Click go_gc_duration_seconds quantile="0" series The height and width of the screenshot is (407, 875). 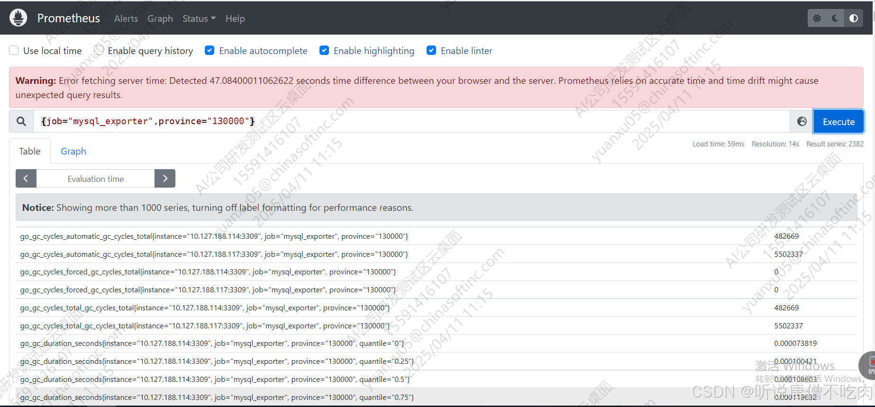click(x=212, y=344)
